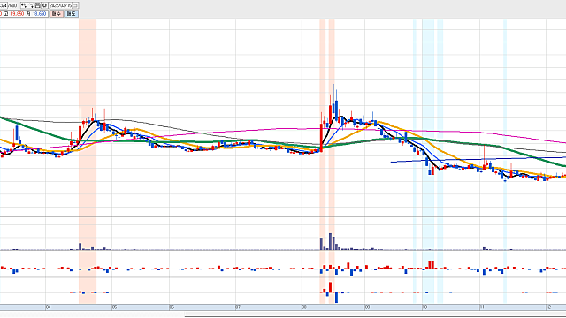The width and height of the screenshot is (566, 318).
Task: Click the pink 매수 buy button
Action: 57,14
